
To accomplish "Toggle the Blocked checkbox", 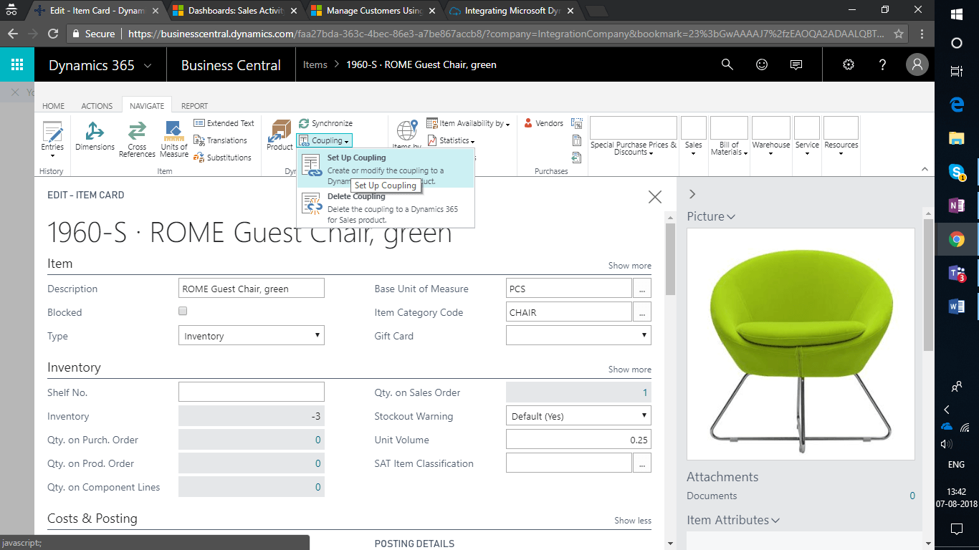I will pos(183,311).
